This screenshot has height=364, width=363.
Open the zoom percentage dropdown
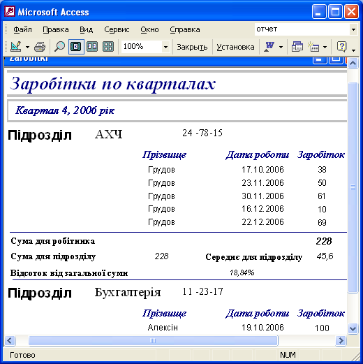(x=165, y=47)
